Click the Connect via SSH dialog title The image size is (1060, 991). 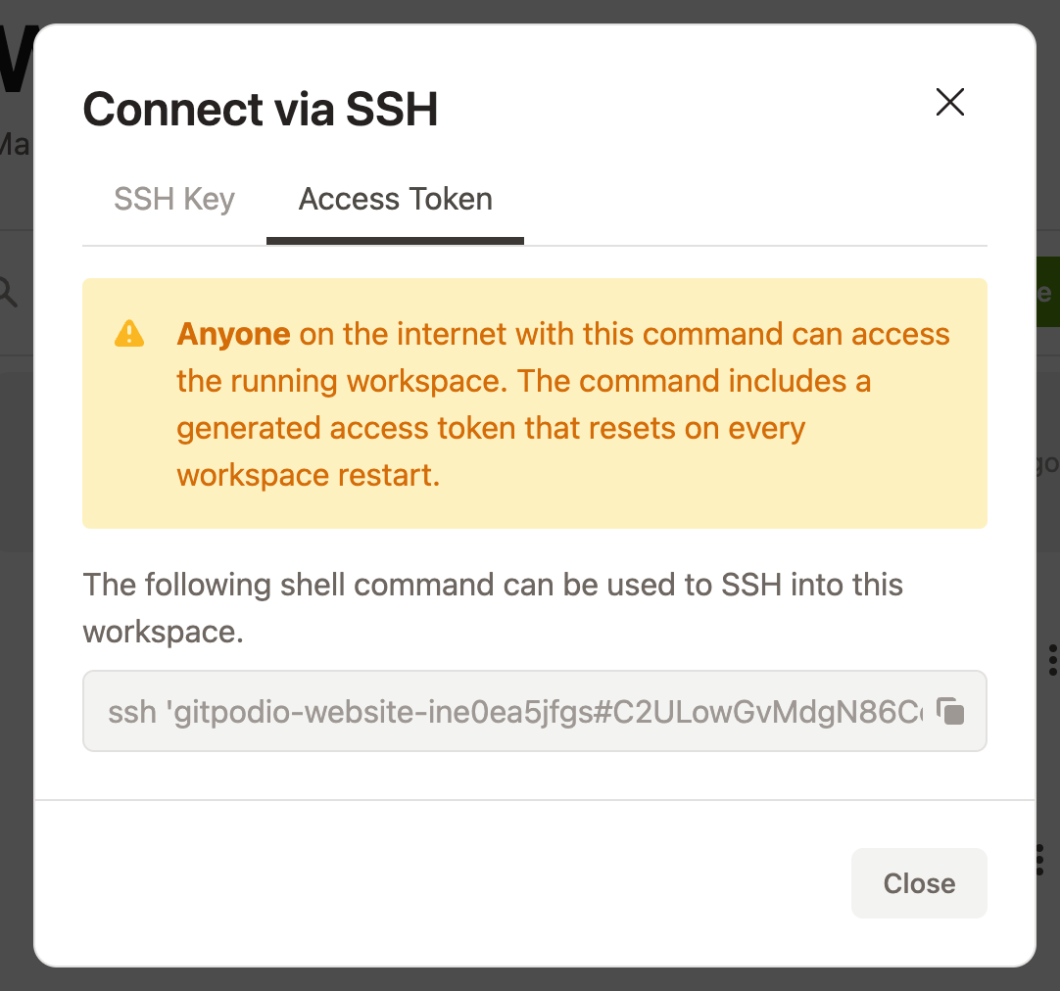(x=260, y=109)
